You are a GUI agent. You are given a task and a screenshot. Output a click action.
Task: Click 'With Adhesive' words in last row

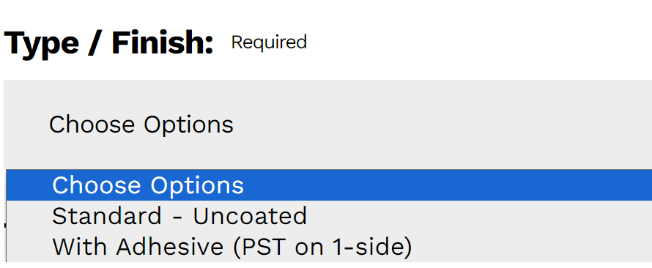[x=138, y=247]
